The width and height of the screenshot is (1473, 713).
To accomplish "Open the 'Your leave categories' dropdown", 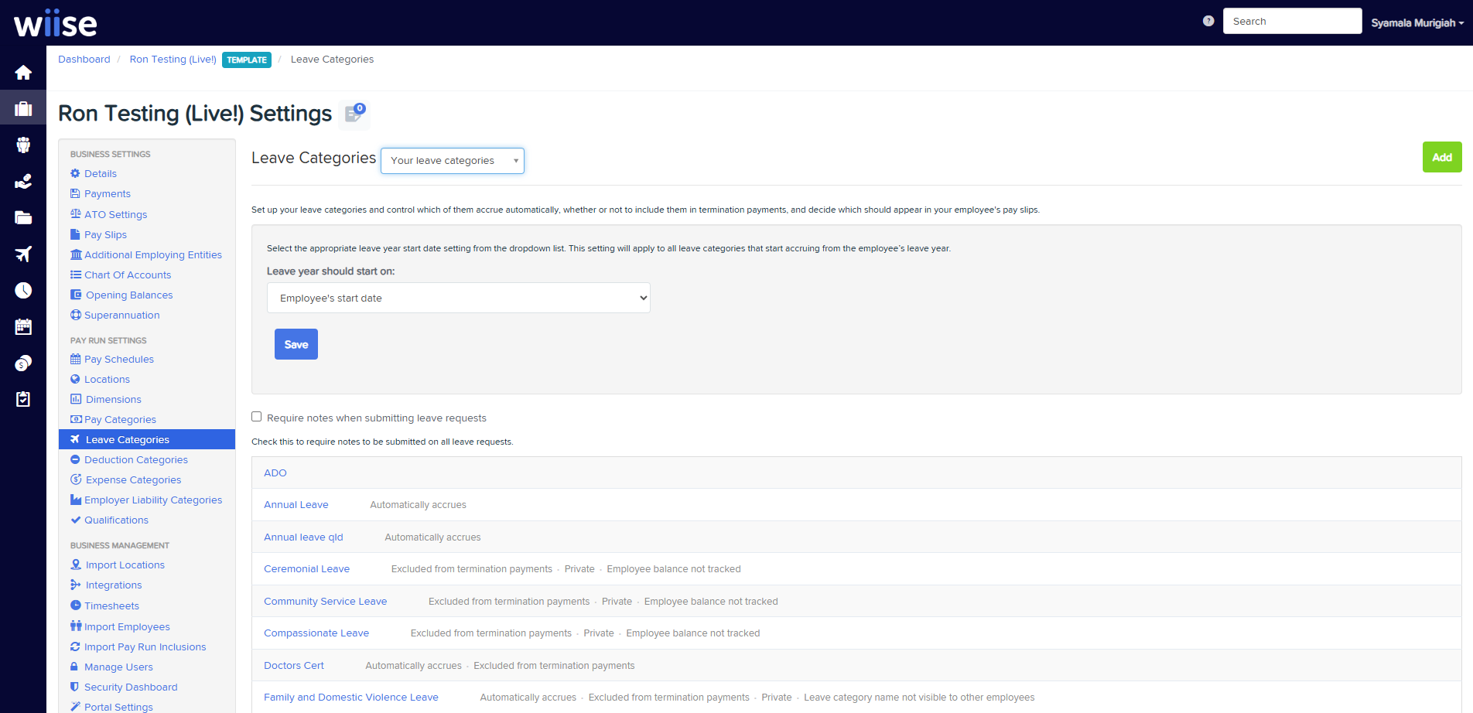I will (453, 161).
